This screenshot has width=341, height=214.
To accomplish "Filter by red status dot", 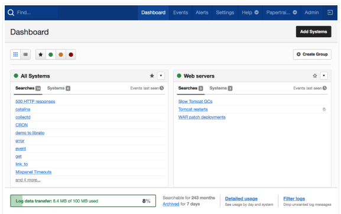I will (71, 54).
